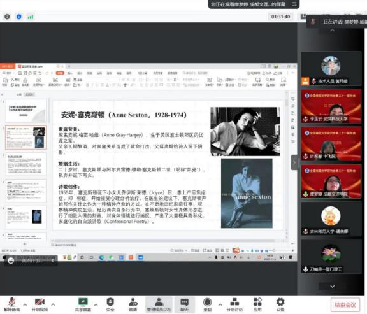Click 结束会议 end meeting button

[x=345, y=304]
